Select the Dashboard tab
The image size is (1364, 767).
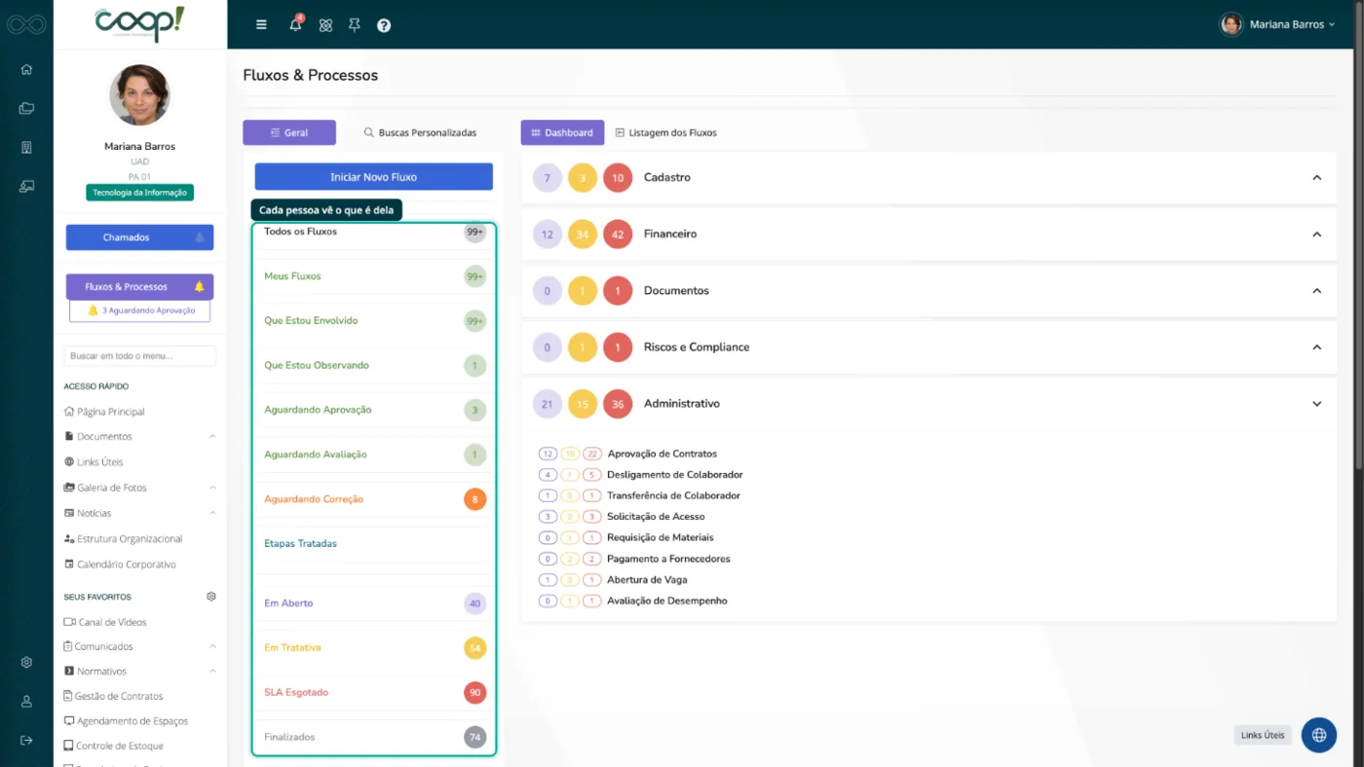(x=562, y=132)
